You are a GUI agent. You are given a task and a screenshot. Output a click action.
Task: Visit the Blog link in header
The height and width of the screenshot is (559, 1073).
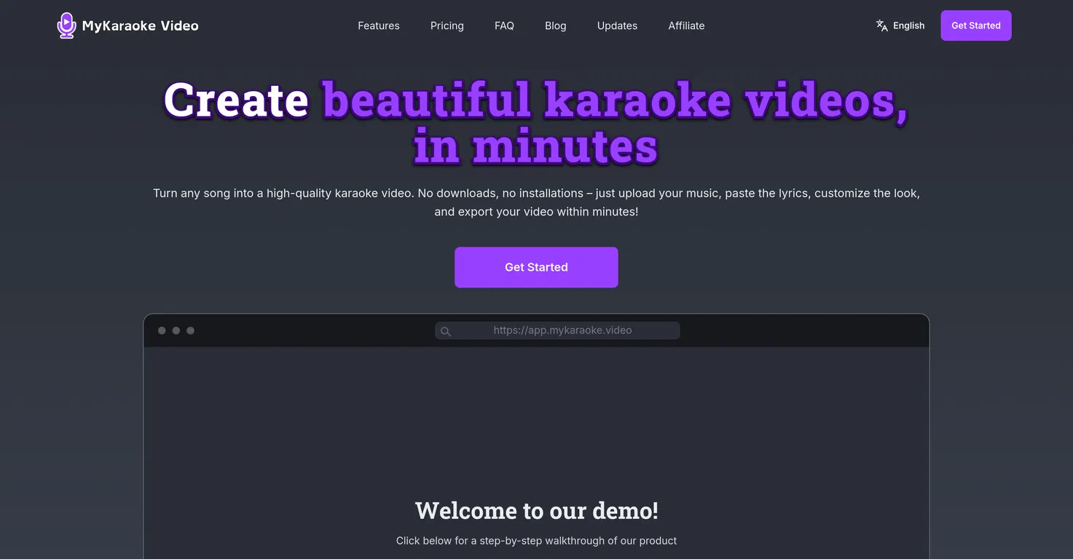tap(555, 25)
